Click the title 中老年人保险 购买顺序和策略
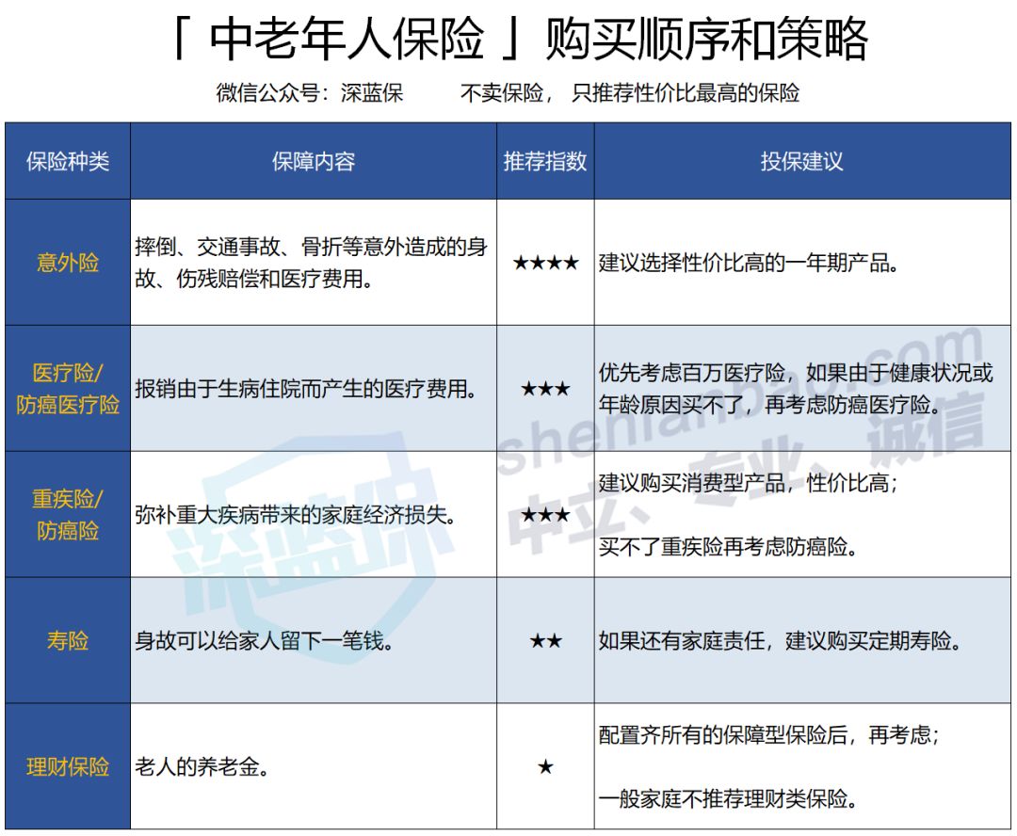Image resolution: width=1017 pixels, height=836 pixels. tap(520, 39)
